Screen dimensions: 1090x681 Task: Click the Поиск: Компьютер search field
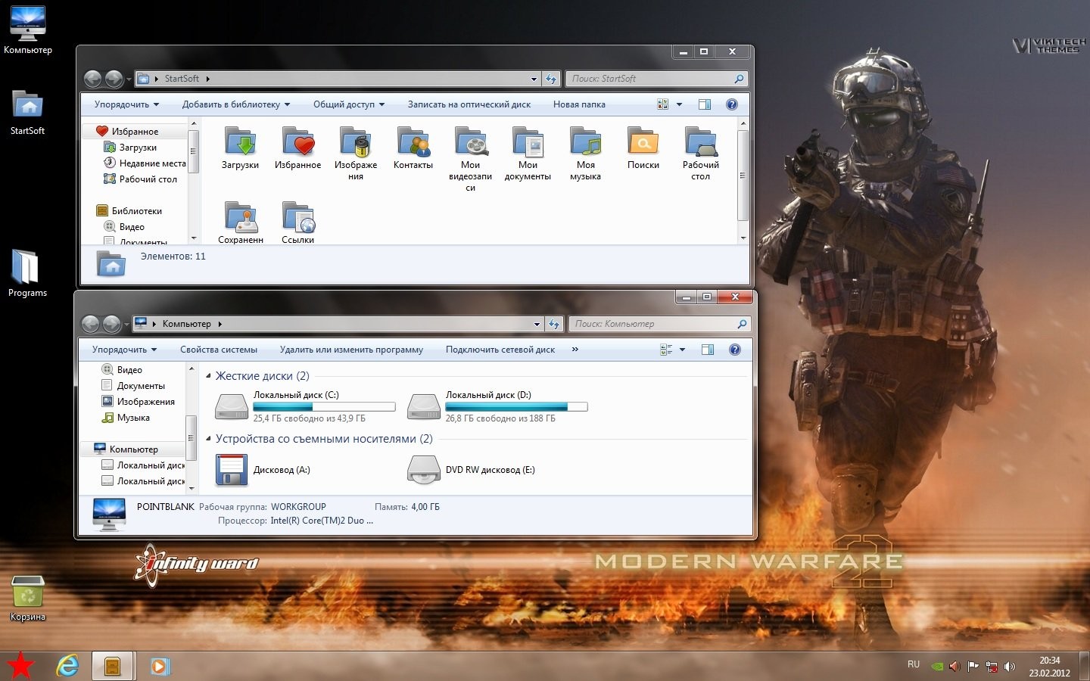[659, 324]
